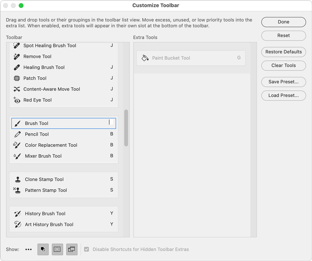Toggle the screen mode visibility control
This screenshot has width=312, height=261.
pos(72,249)
